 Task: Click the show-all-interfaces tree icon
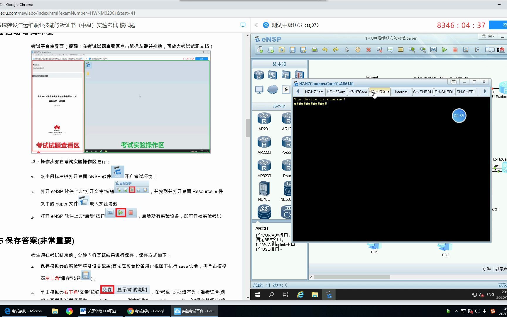pyautogui.click(x=477, y=50)
